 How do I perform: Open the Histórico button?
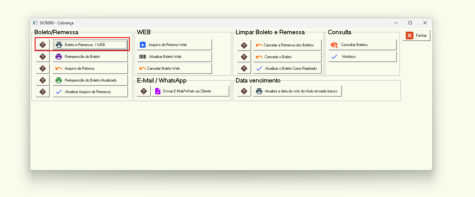tap(362, 57)
